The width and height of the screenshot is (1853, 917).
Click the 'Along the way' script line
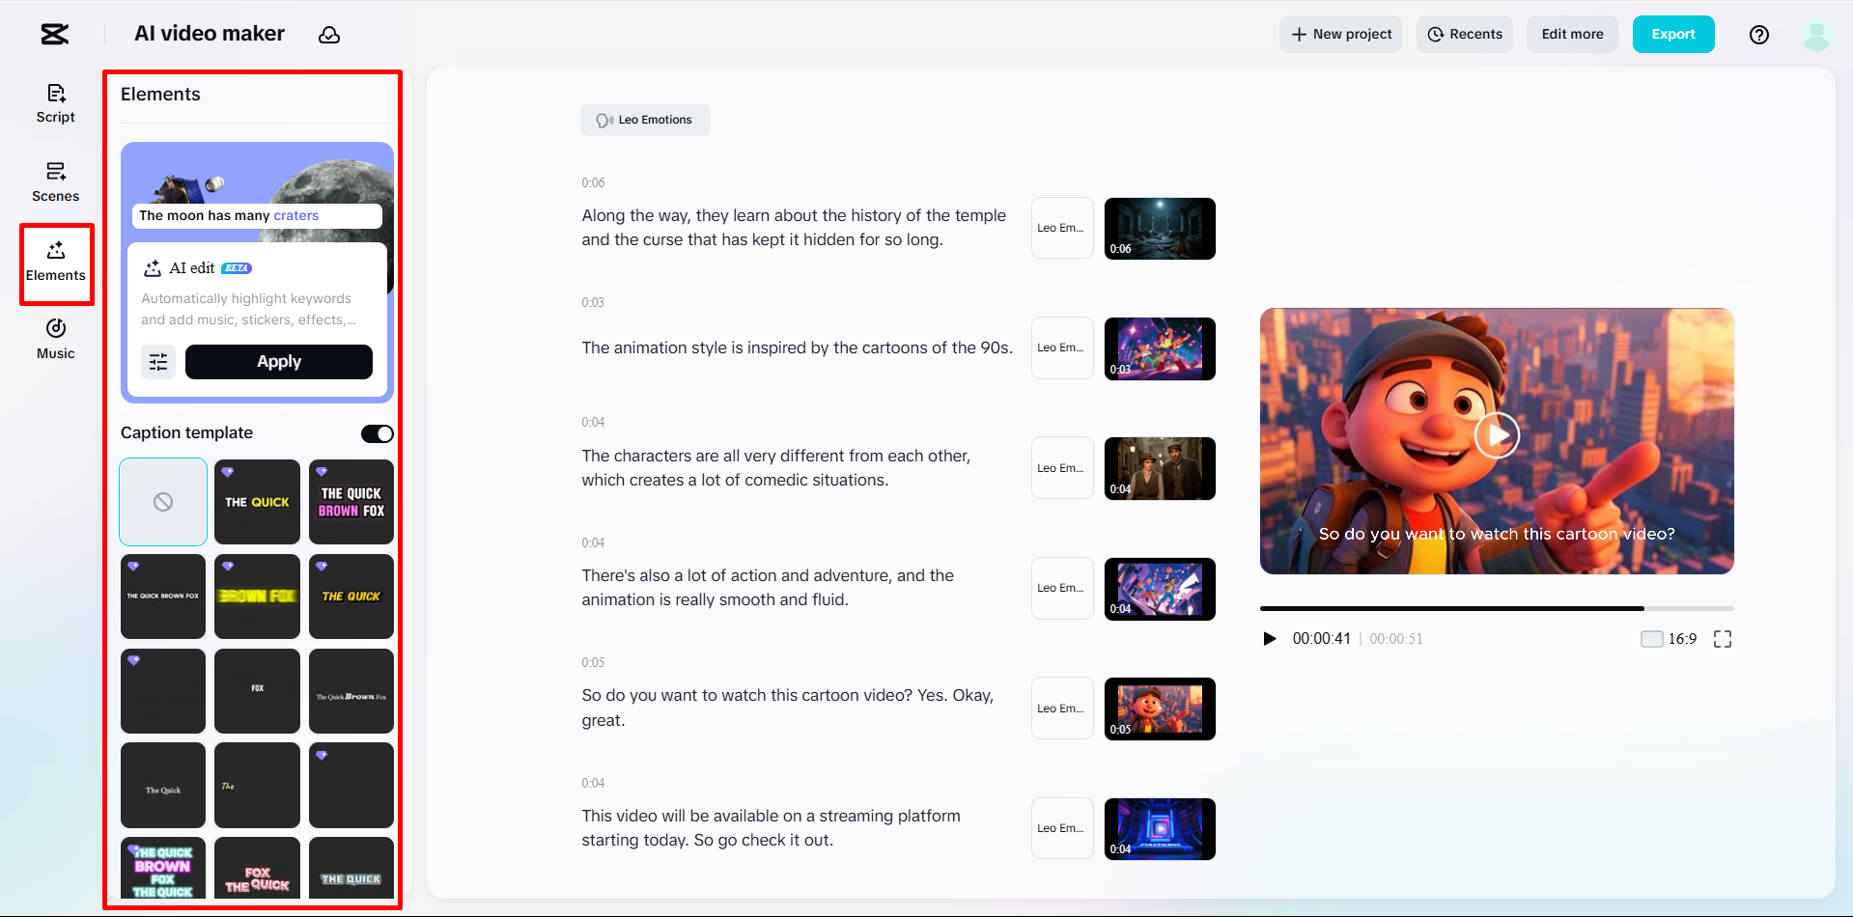[794, 228]
